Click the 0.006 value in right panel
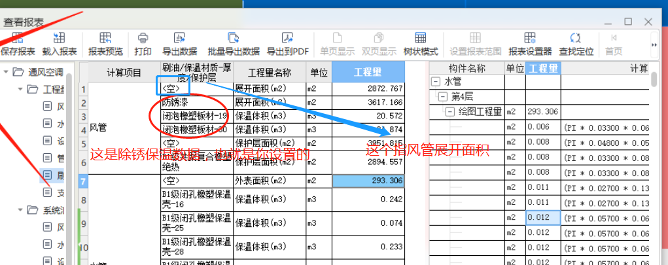 (x=543, y=128)
